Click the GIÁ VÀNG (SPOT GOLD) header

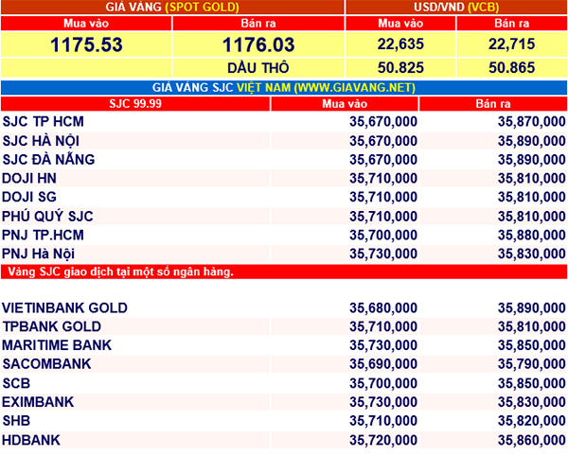click(x=172, y=7)
